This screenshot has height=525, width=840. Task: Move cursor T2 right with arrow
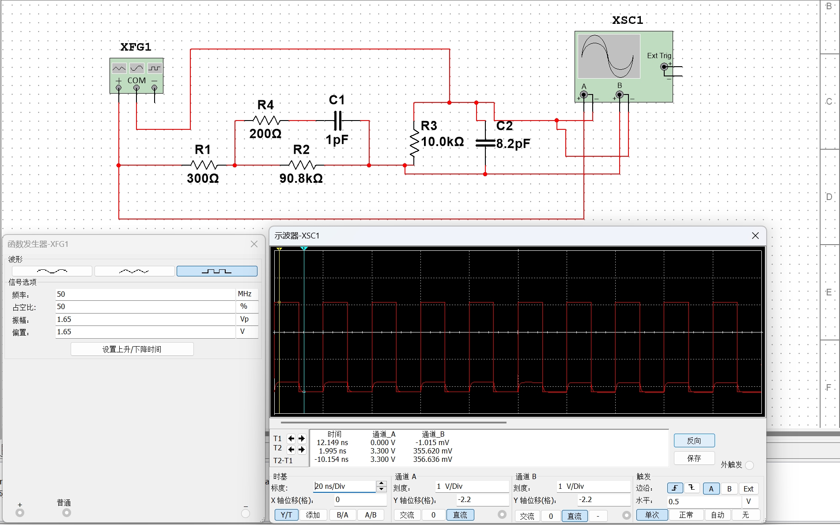click(302, 449)
